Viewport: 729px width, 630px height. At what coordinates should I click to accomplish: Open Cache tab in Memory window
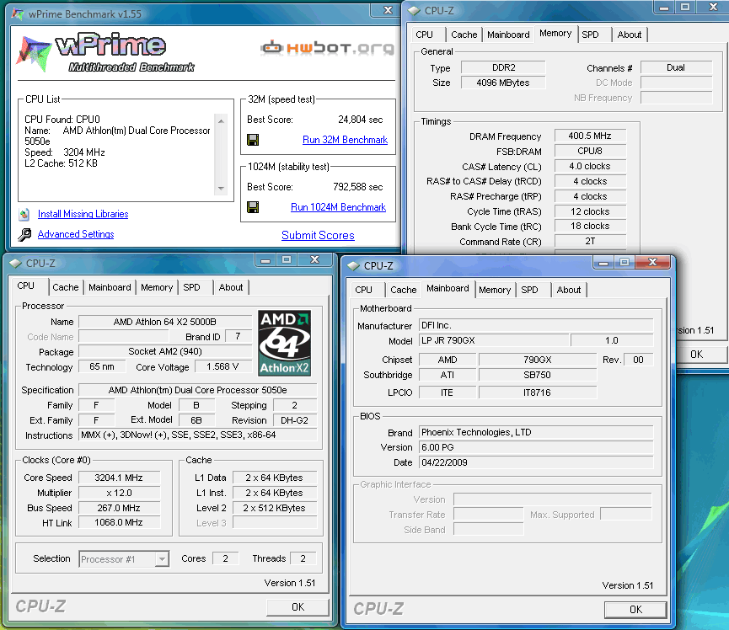point(464,35)
